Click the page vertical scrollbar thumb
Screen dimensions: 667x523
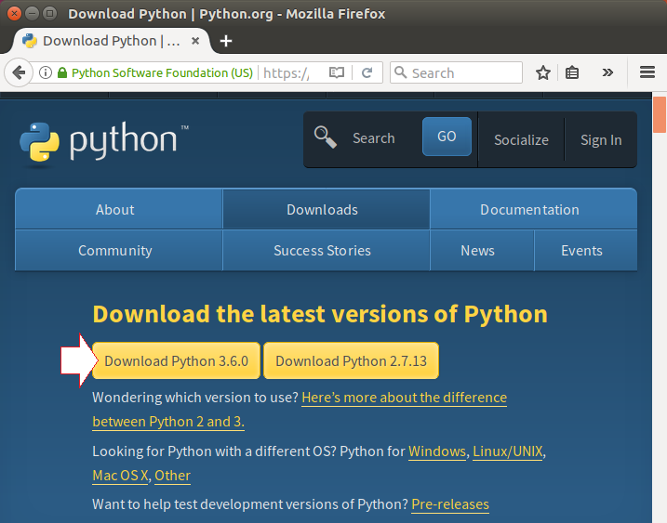660,114
